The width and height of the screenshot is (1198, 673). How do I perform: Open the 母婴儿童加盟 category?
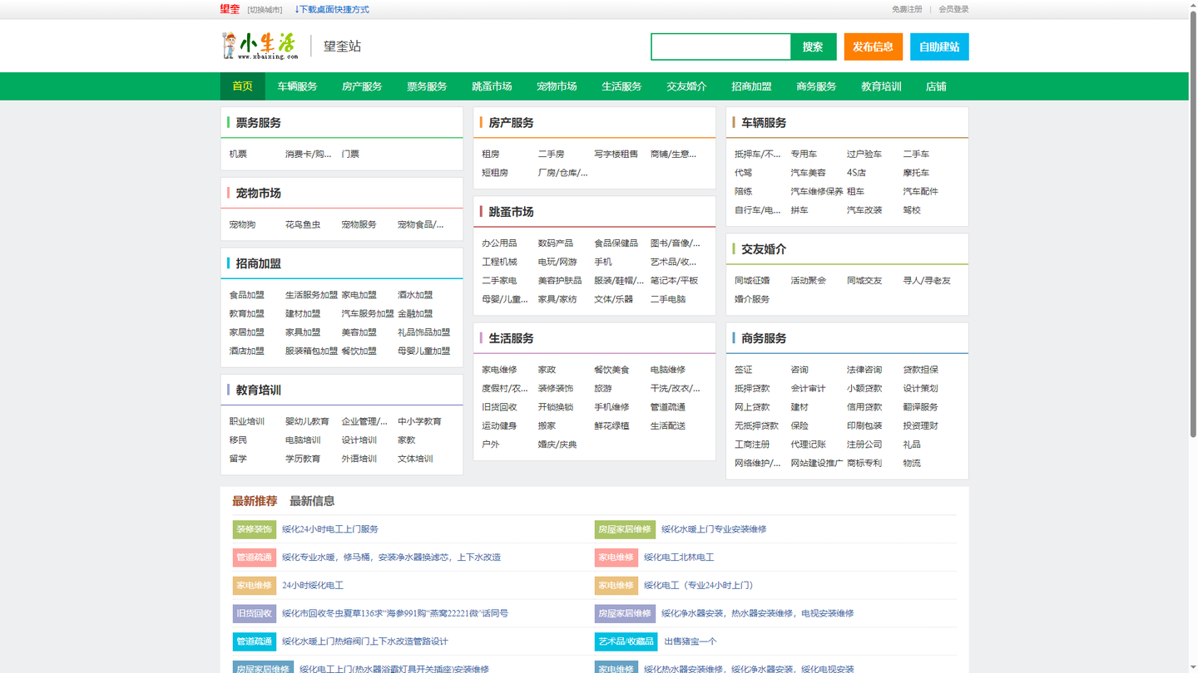[x=423, y=351]
